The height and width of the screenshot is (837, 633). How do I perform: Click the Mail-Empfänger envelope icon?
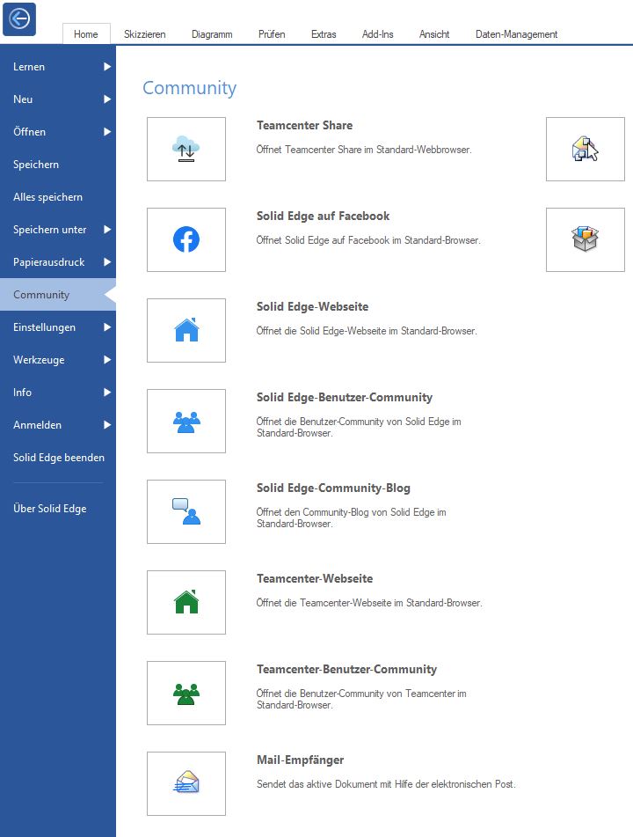[186, 783]
